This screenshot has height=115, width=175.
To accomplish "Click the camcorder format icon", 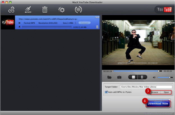I will pos(19,23).
